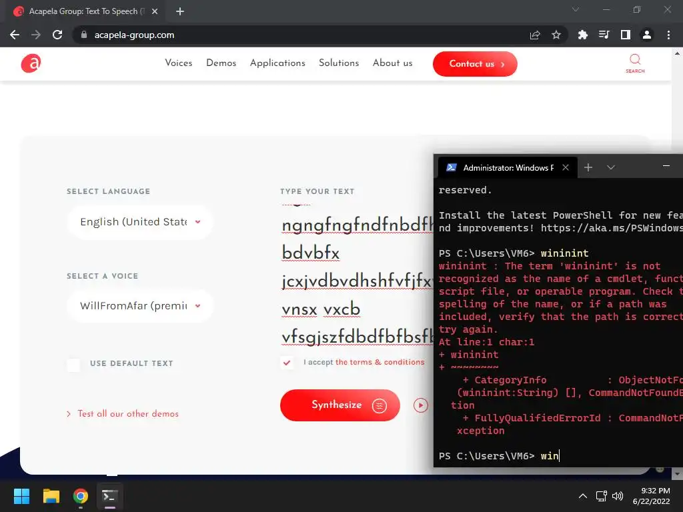This screenshot has width=683, height=512.
Task: Click the red Synthesize button
Action: click(x=339, y=405)
